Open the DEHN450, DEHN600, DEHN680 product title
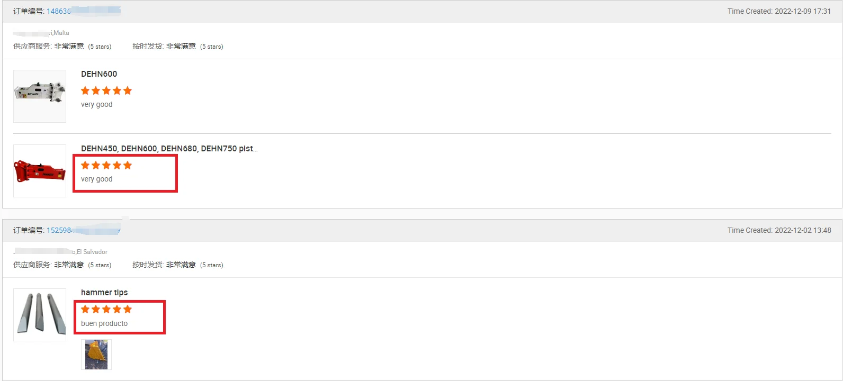843x381 pixels. pyautogui.click(x=169, y=149)
